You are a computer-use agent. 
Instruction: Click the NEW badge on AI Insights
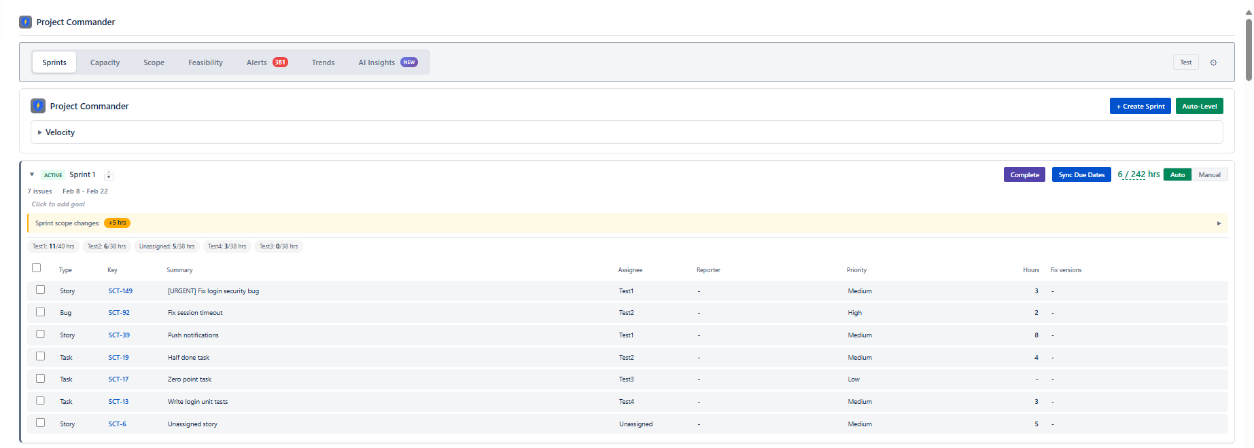click(x=409, y=62)
